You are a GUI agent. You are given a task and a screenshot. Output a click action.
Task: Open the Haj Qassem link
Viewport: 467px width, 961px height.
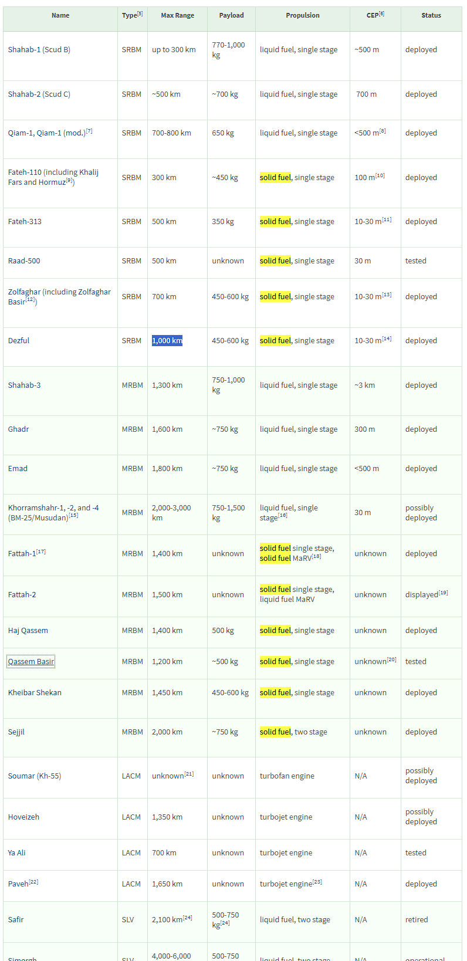click(x=28, y=631)
